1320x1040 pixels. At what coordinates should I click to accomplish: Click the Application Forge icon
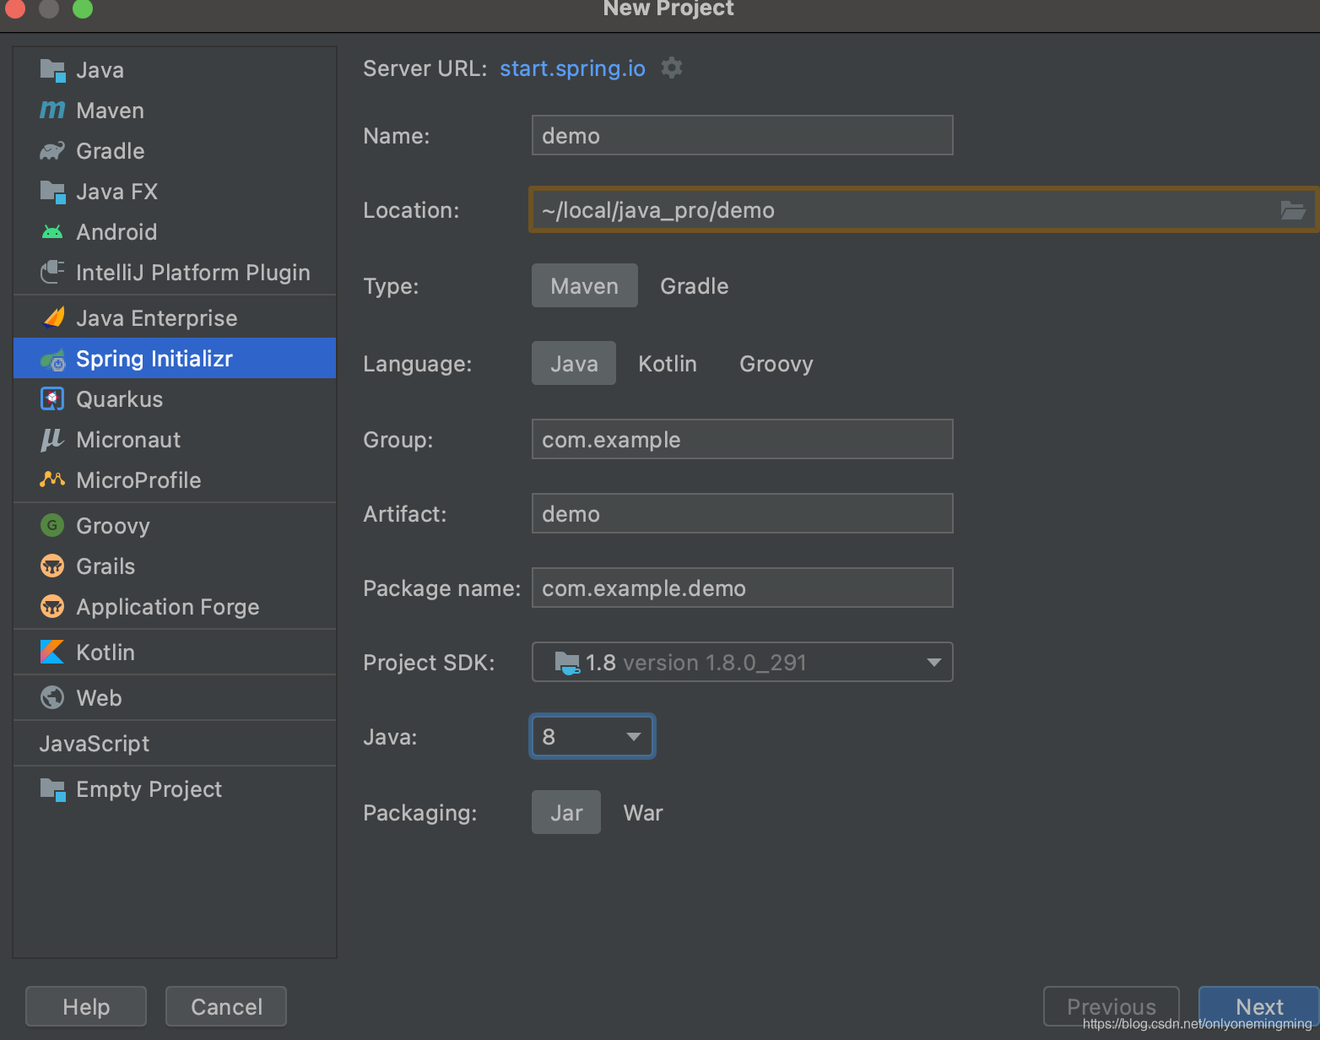[52, 606]
